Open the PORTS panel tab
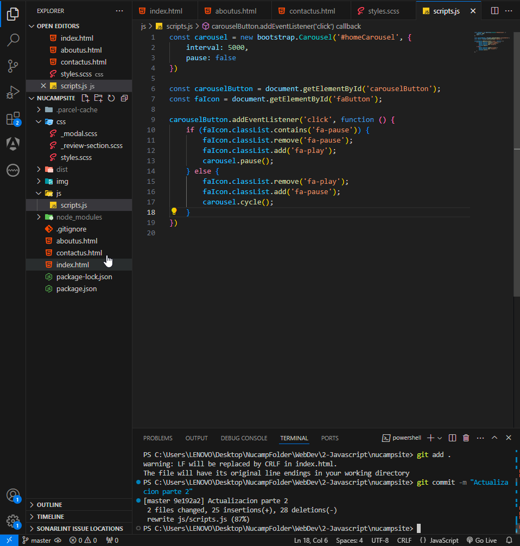This screenshot has height=546, width=520. pyautogui.click(x=329, y=438)
